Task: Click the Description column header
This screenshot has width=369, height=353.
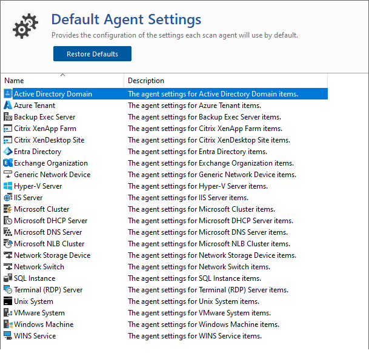Action: point(225,81)
